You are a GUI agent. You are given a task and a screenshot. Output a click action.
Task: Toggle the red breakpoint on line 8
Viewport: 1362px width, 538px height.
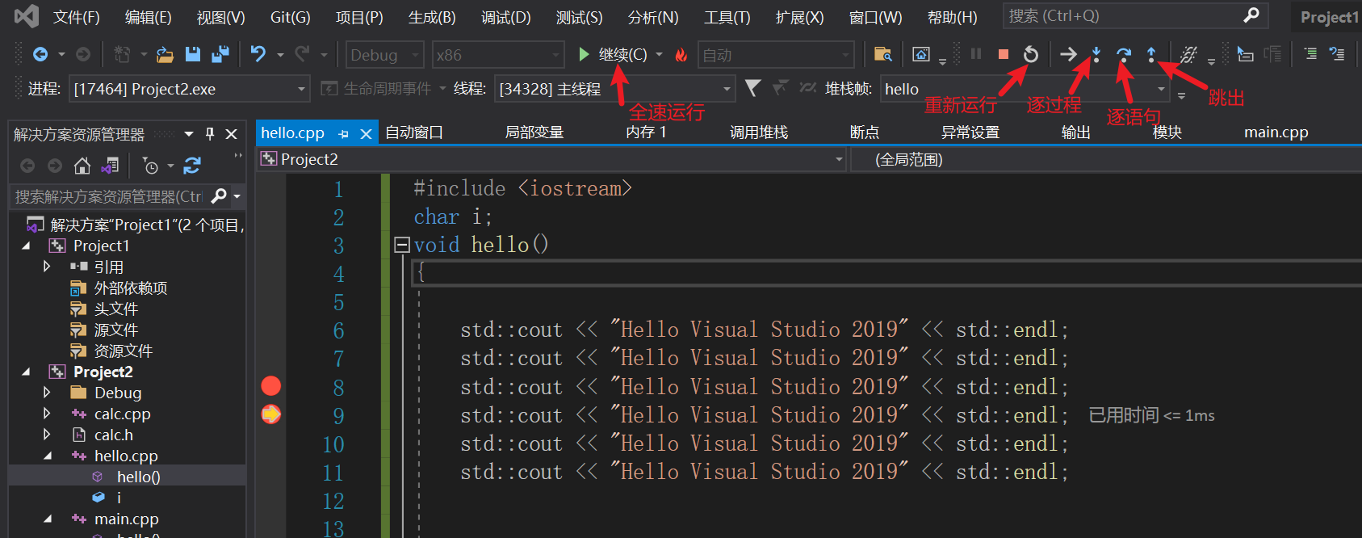pos(271,386)
